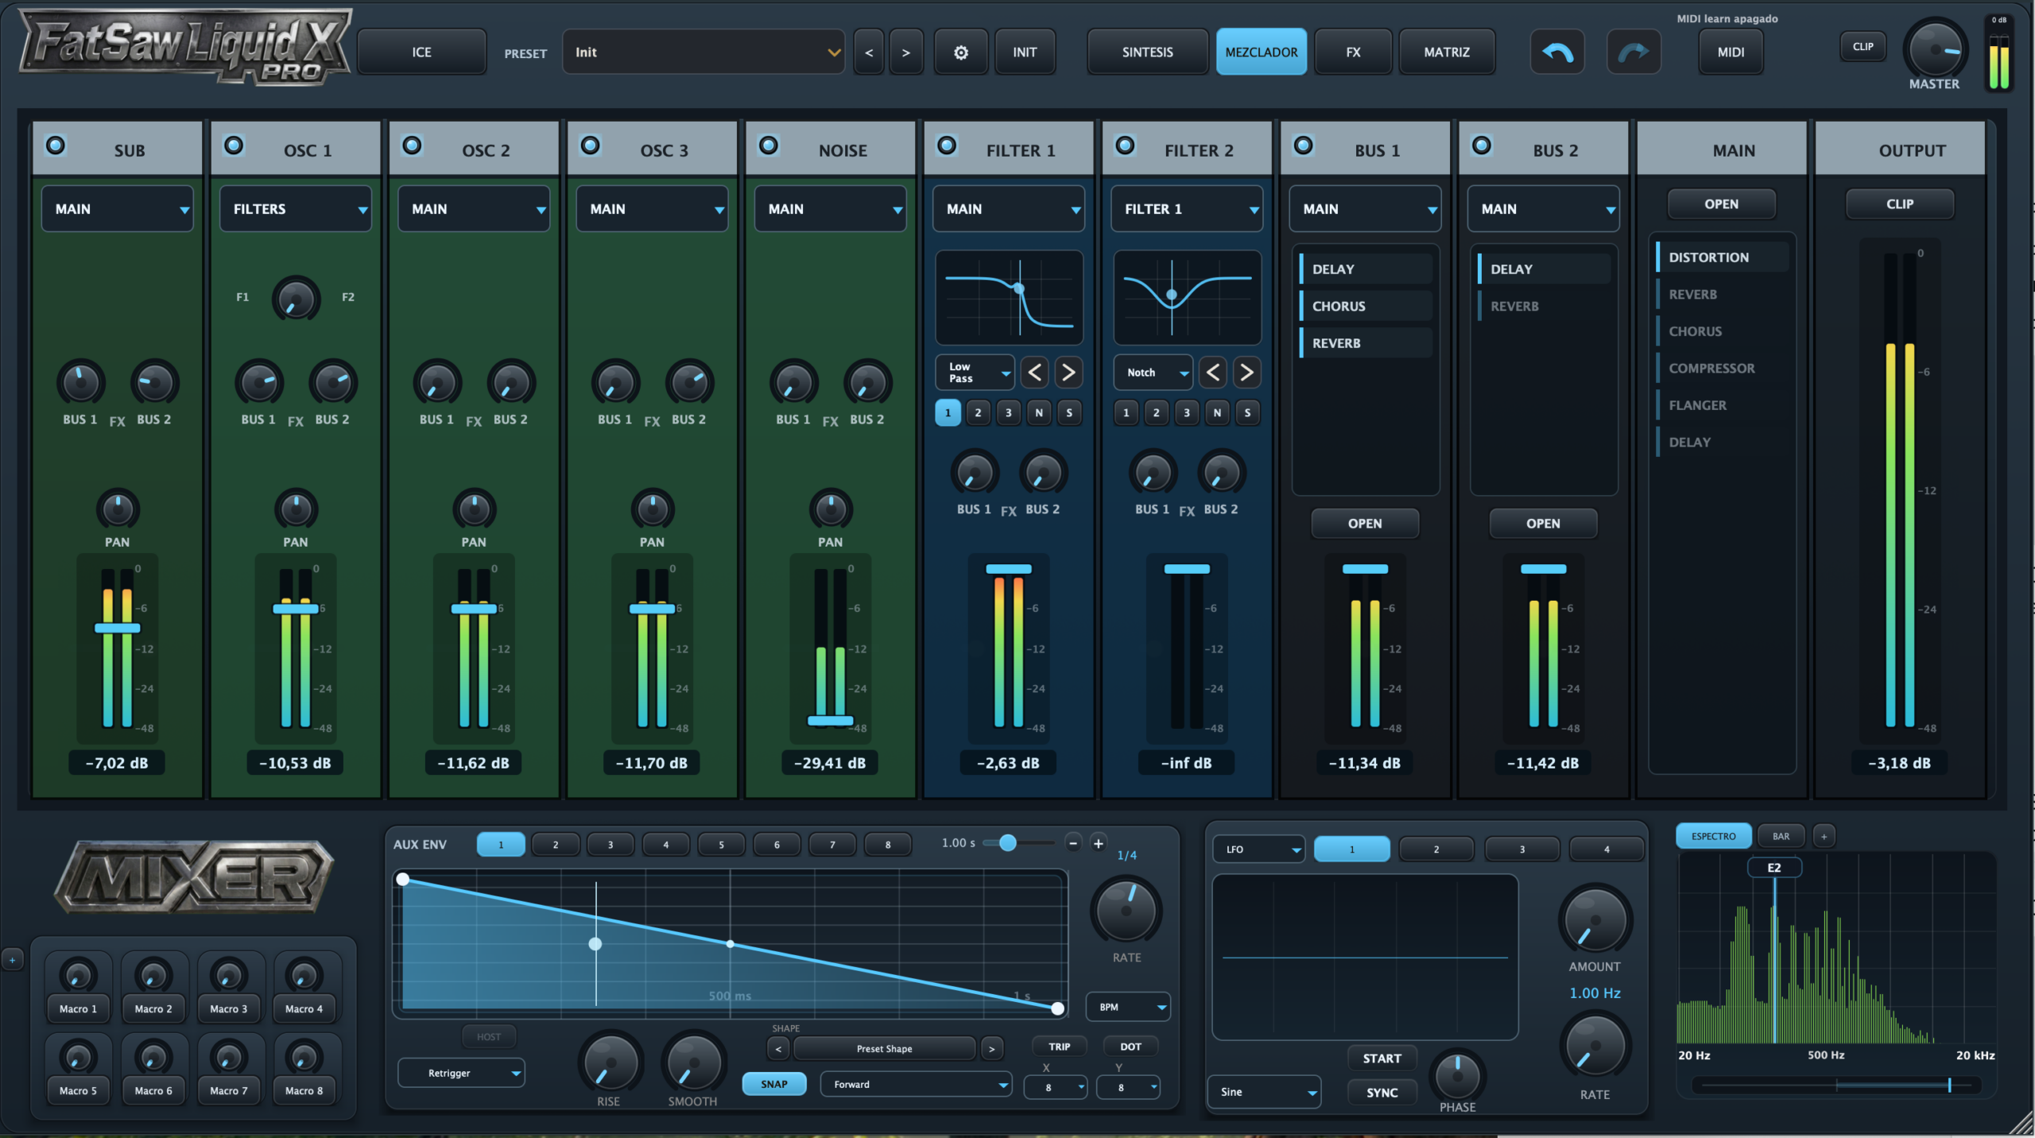The width and height of the screenshot is (2035, 1138).
Task: Toggle the OSC 1 channel power button
Action: click(234, 145)
